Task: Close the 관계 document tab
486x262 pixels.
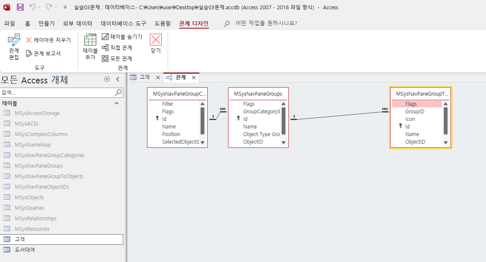Action: (x=194, y=78)
